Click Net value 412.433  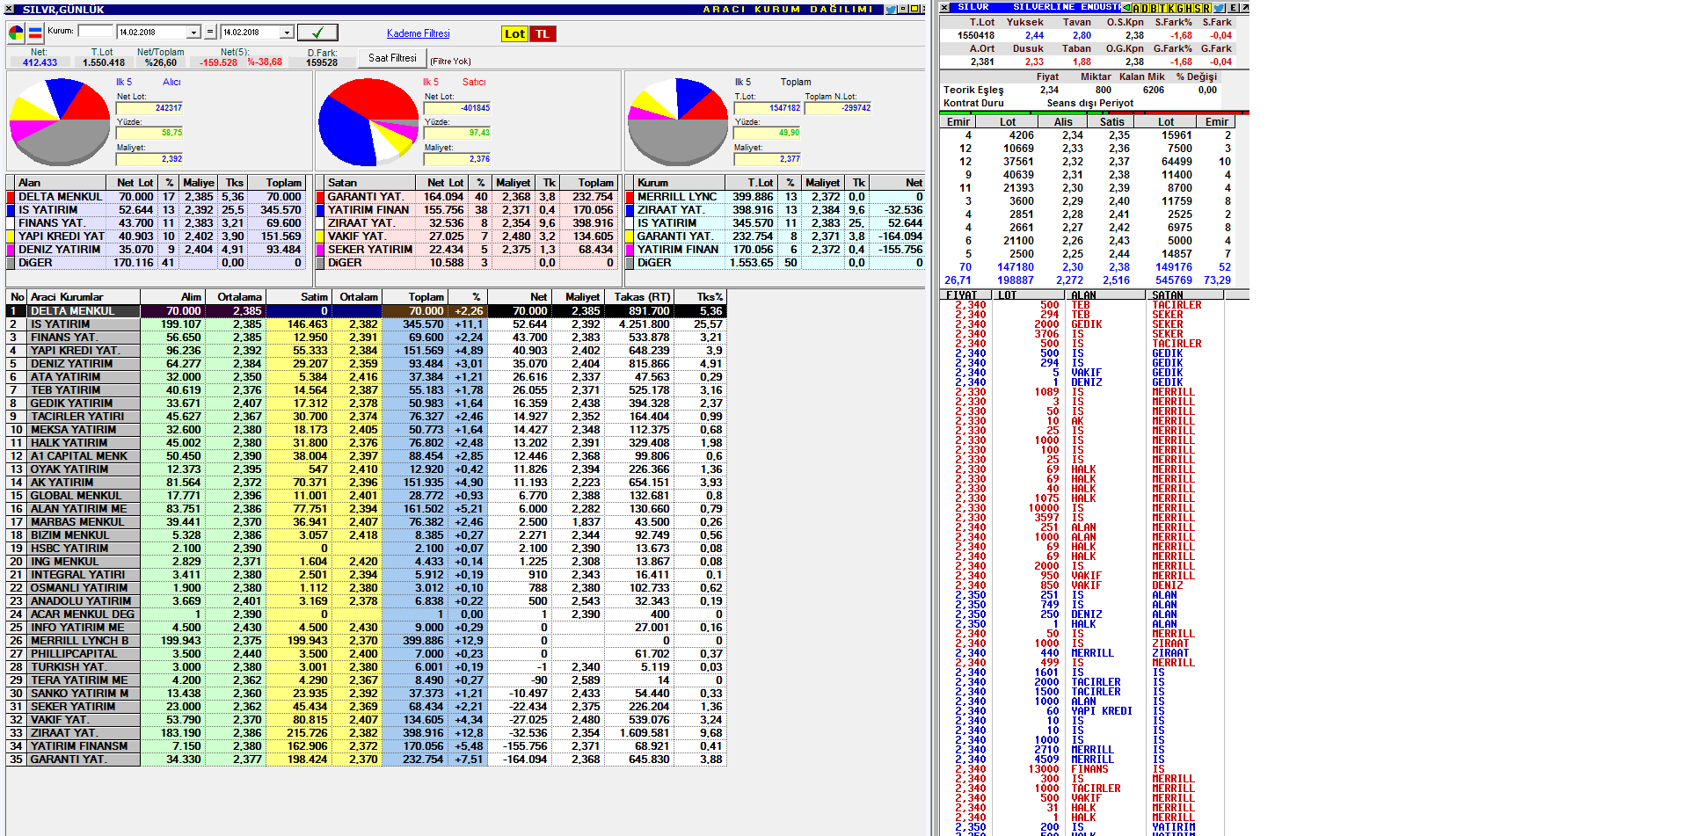40,62
